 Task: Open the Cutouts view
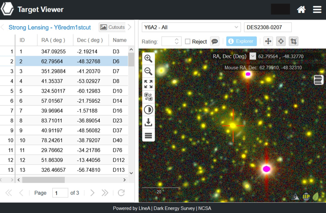click(x=112, y=27)
